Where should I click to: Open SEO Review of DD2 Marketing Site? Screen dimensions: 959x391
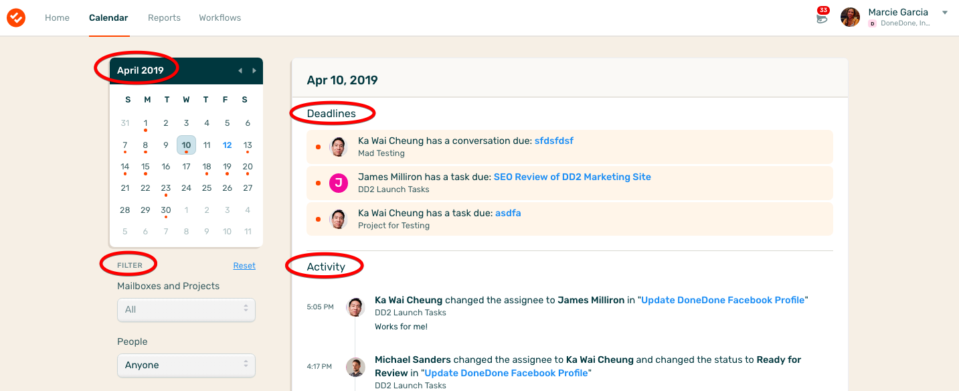(572, 177)
